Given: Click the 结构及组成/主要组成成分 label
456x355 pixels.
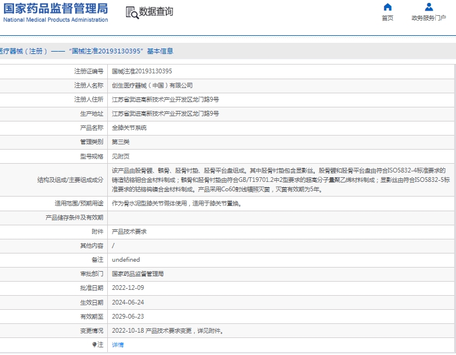Looking at the screenshot, I should (70, 180).
